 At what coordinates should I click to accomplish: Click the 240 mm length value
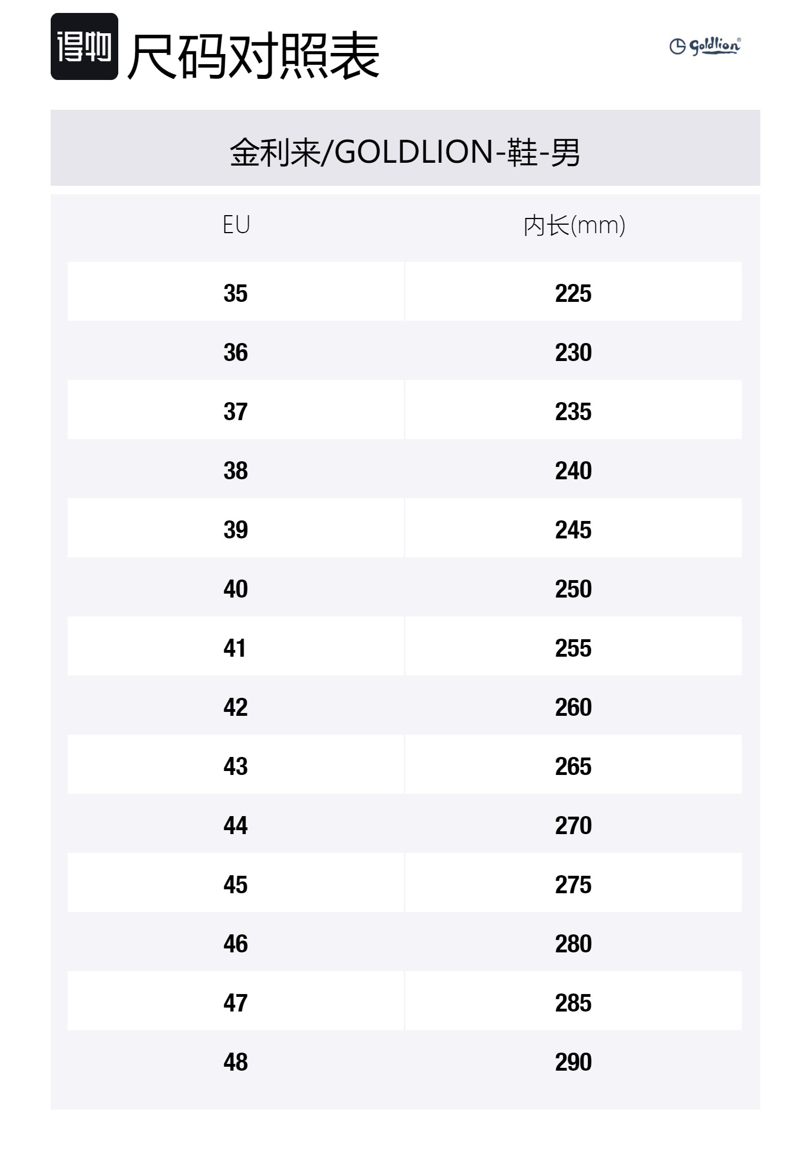coord(573,471)
